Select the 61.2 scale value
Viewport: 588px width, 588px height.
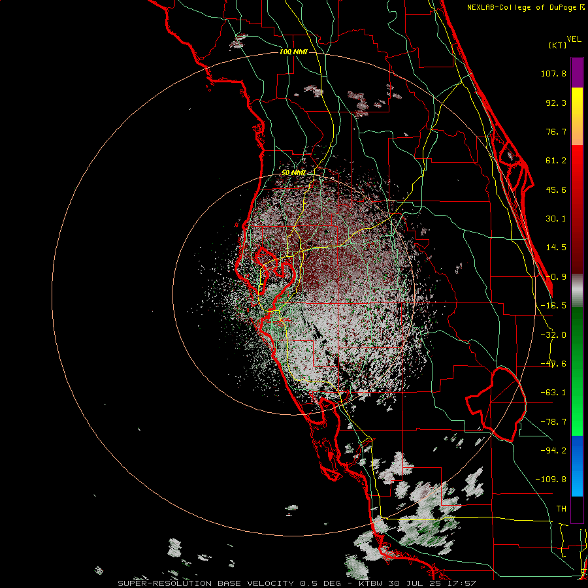[x=556, y=161]
